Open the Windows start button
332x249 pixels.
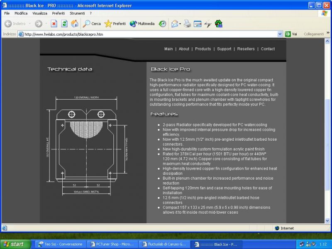click(15, 244)
